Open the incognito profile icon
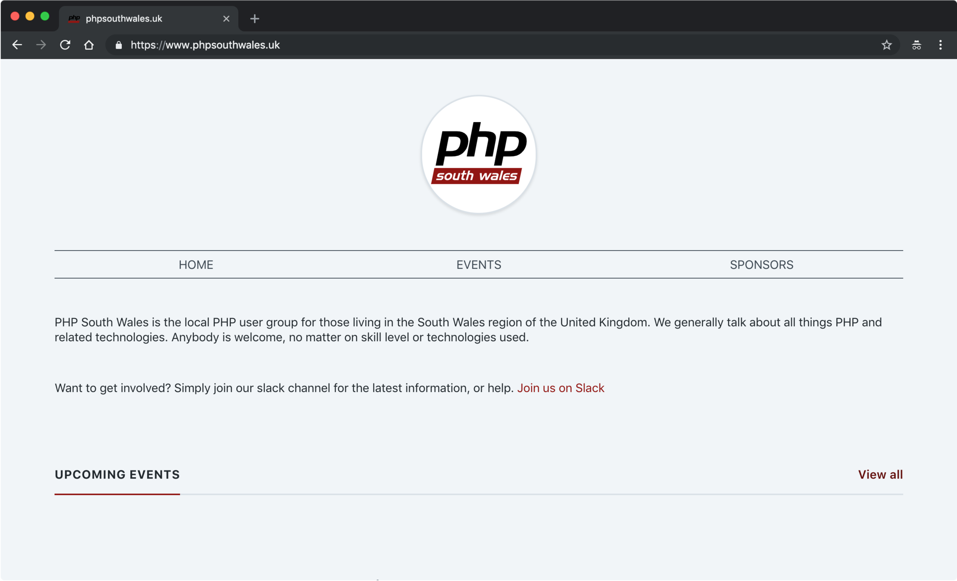 coord(917,45)
